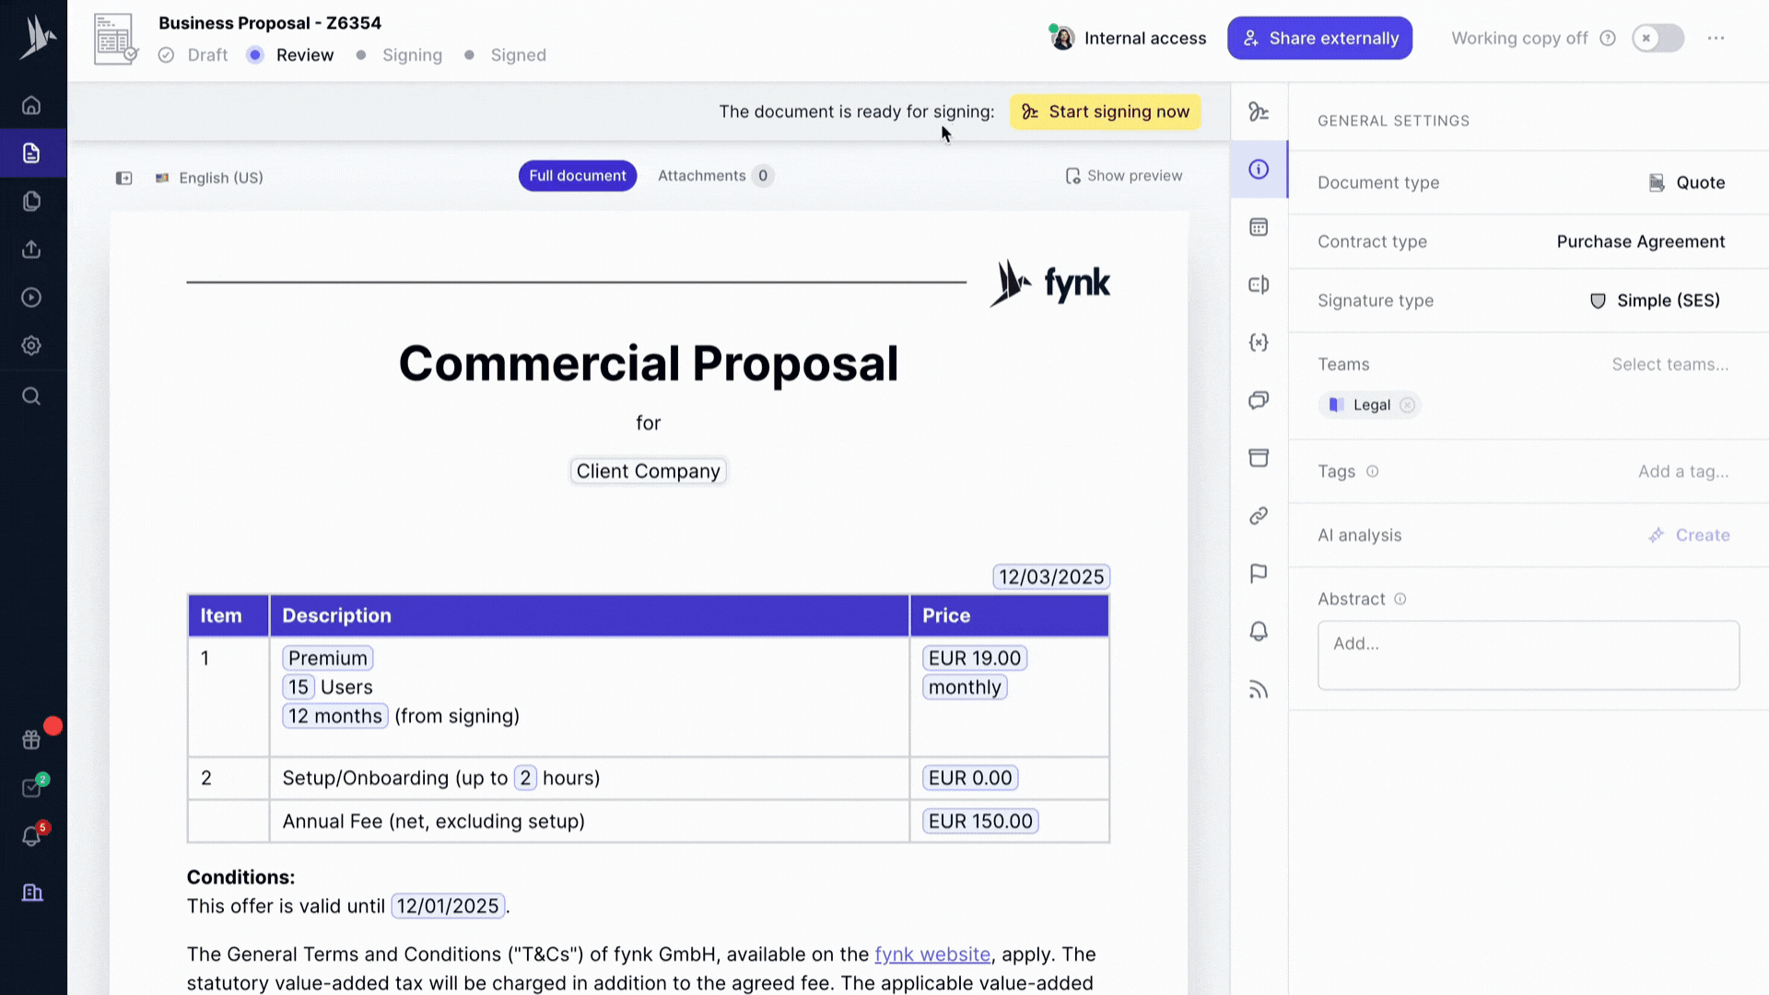Open the search icon in left sidebar
The width and height of the screenshot is (1769, 995).
click(x=31, y=396)
